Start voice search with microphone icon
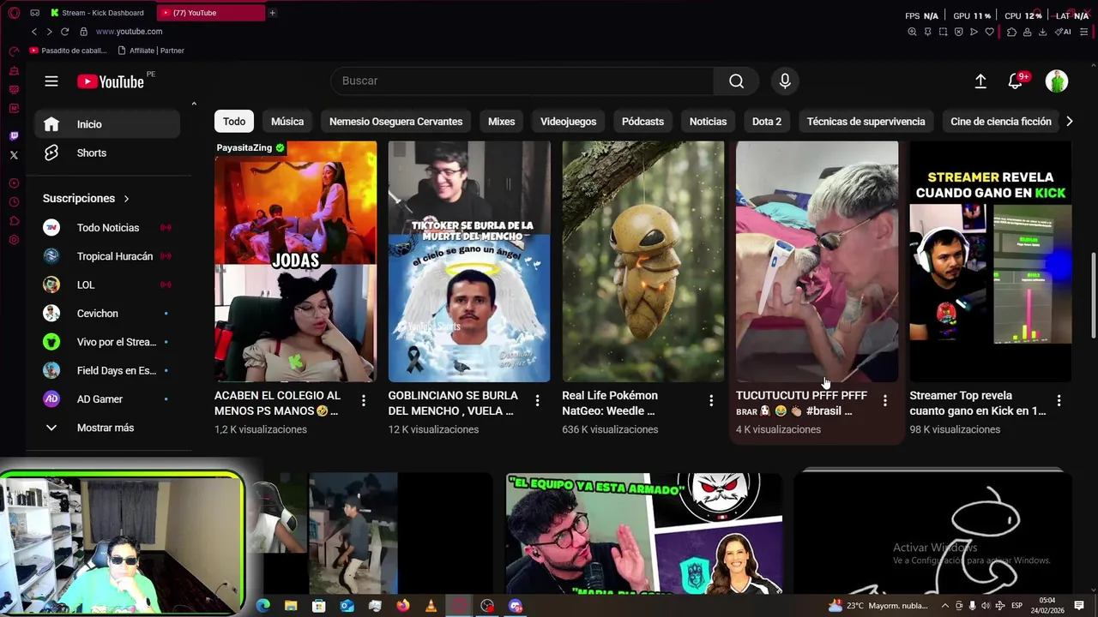The image size is (1098, 617). (x=785, y=81)
